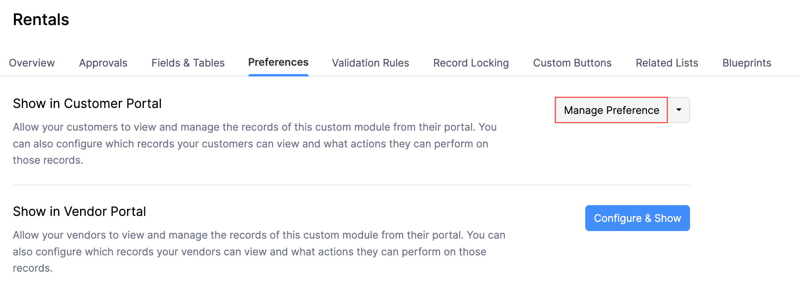
Task: Click Show in Customer Portal heading
Action: [87, 103]
